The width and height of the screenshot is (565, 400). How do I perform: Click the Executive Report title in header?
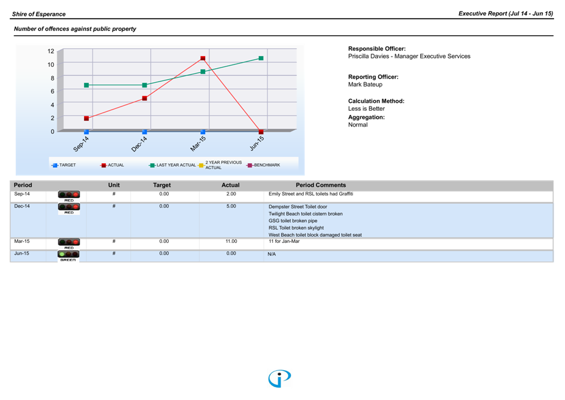pyautogui.click(x=505, y=13)
